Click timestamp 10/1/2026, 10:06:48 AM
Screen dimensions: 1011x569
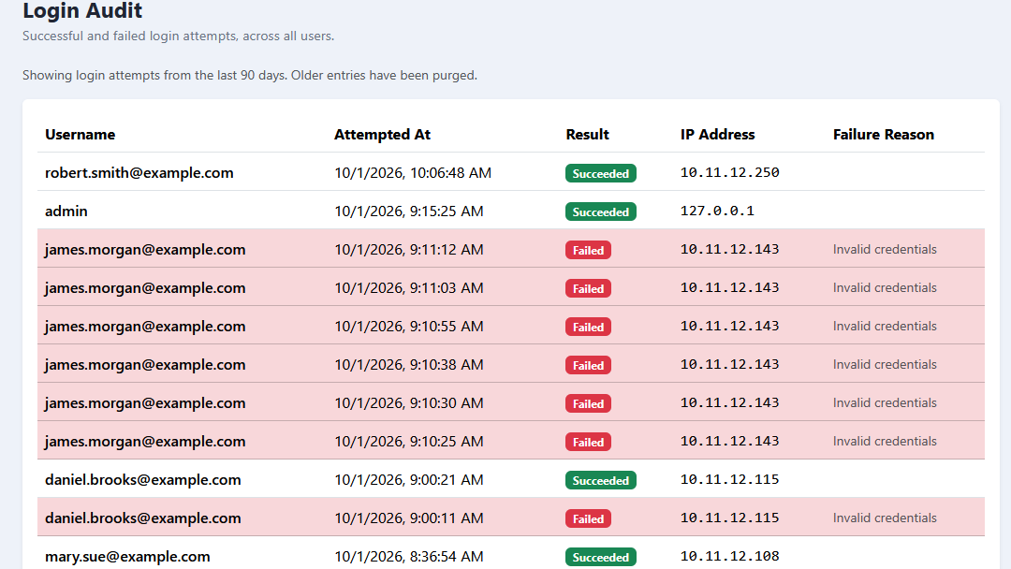click(413, 173)
